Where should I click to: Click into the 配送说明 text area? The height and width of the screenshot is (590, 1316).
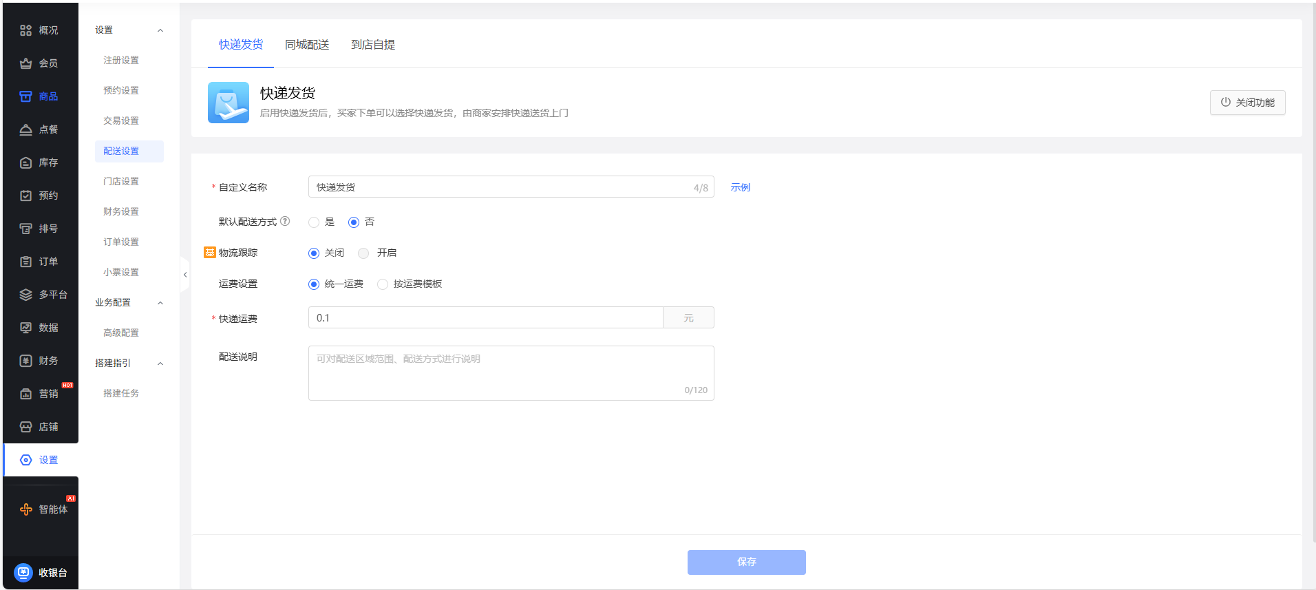click(x=511, y=373)
